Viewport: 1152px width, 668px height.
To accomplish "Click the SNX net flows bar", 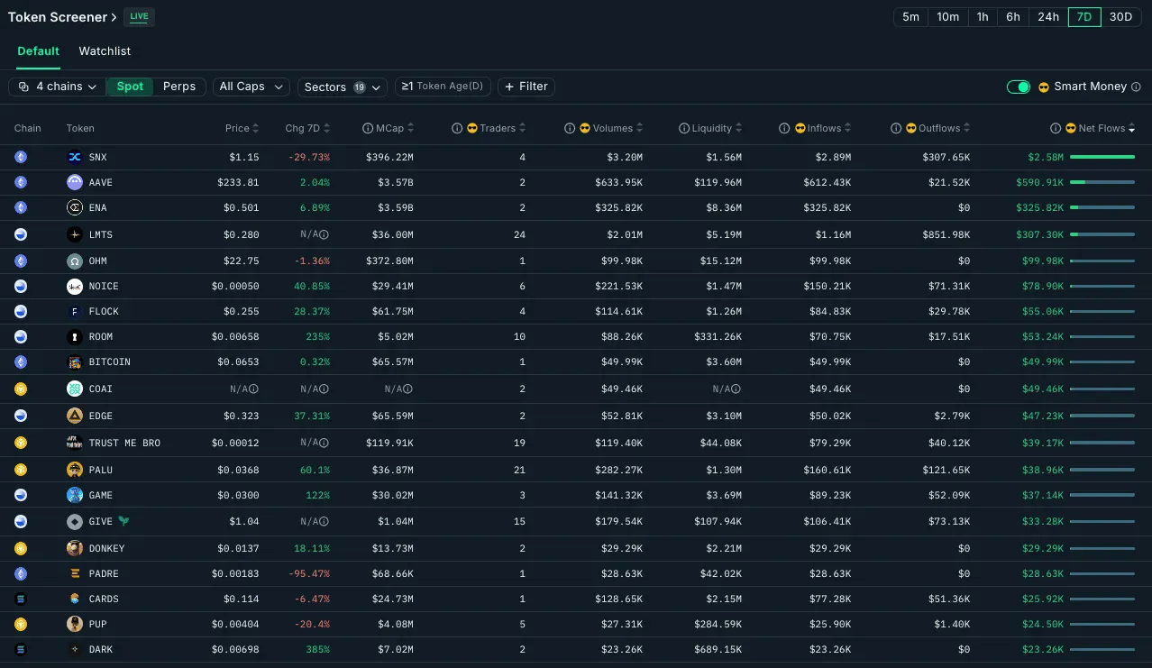I will [1102, 157].
